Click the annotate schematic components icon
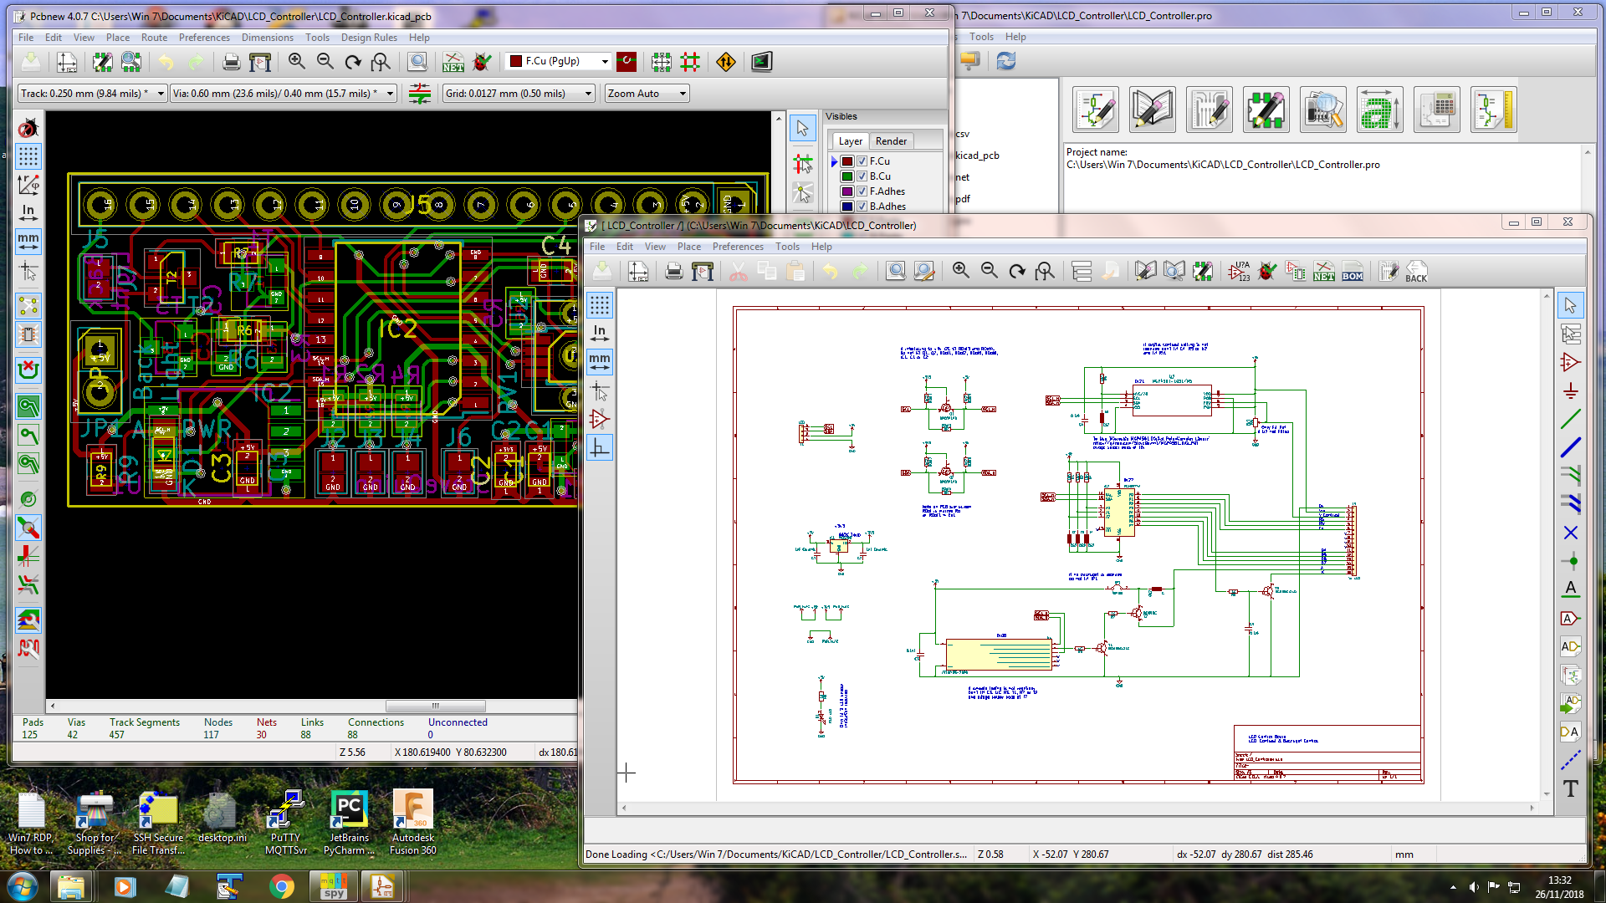Viewport: 1606px width, 903px height. tap(1239, 271)
